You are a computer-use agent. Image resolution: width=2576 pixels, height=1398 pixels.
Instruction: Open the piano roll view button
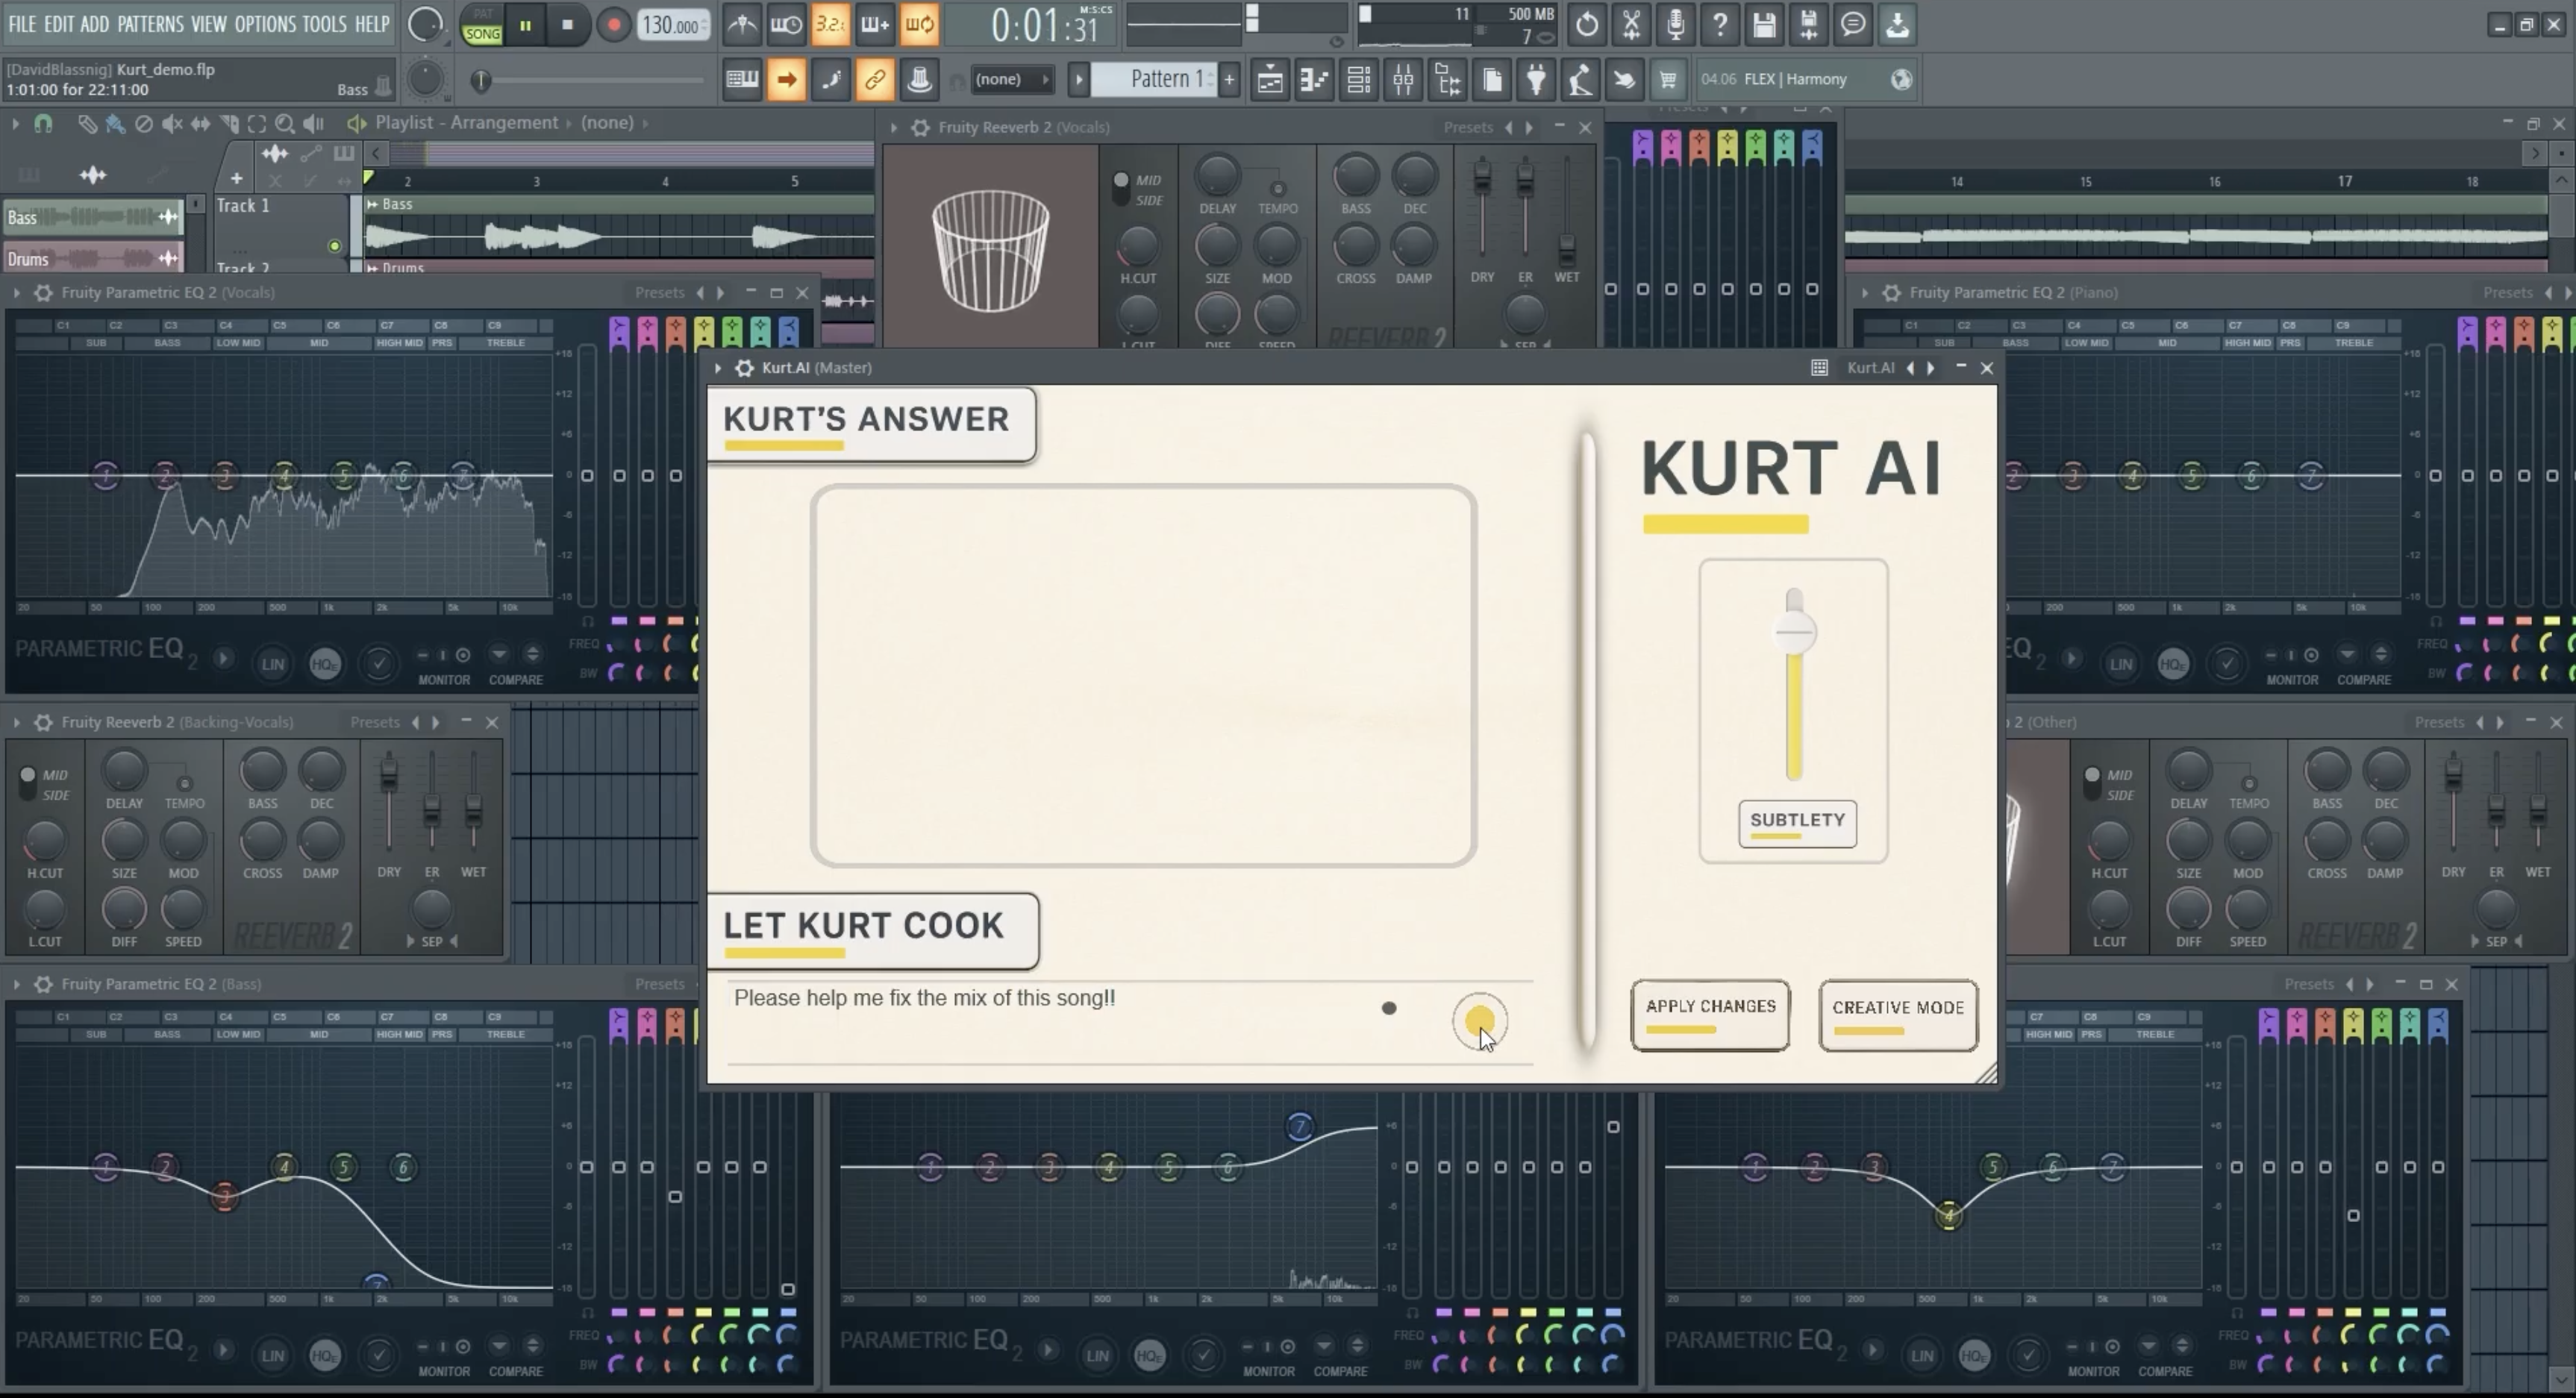click(1314, 80)
